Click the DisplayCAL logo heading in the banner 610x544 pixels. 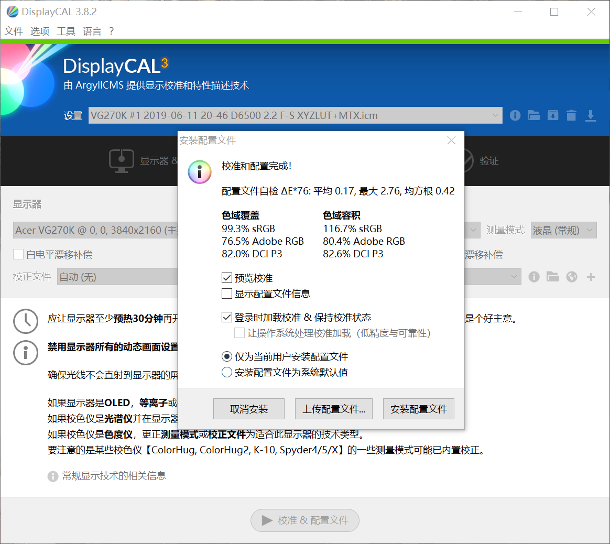[x=115, y=66]
